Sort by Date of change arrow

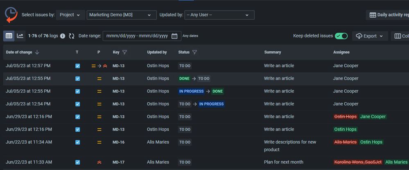37,52
